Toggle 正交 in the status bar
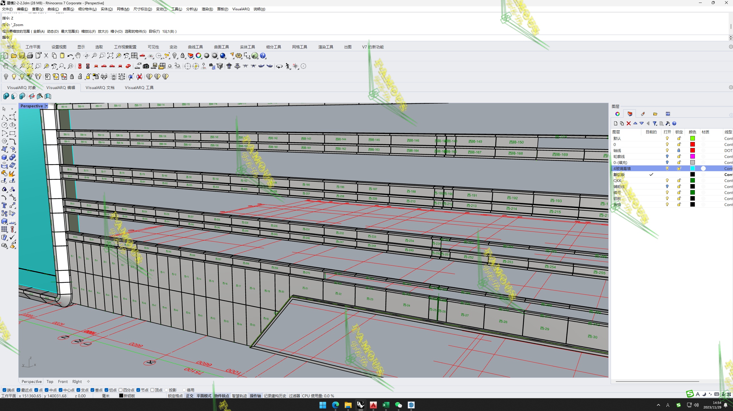Screen dimensions: 733x411 (x=189, y=396)
